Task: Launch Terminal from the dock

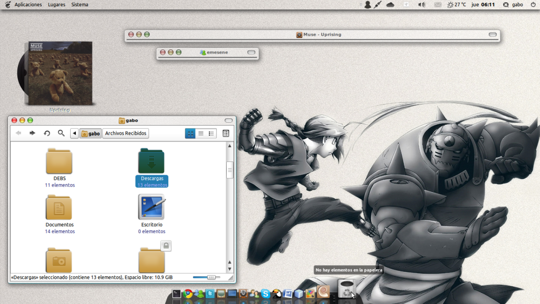Action: (177, 293)
